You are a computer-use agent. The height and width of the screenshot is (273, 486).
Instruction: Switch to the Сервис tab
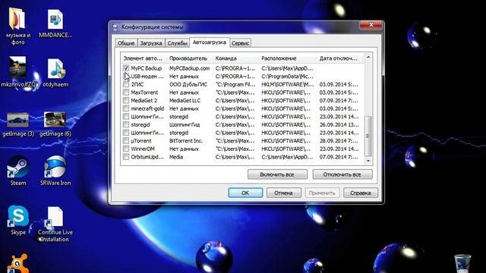[240, 43]
